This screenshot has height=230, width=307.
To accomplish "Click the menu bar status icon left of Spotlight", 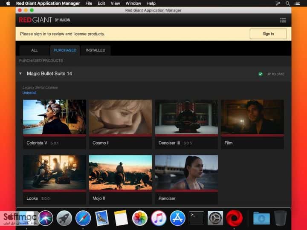I will (278, 3).
